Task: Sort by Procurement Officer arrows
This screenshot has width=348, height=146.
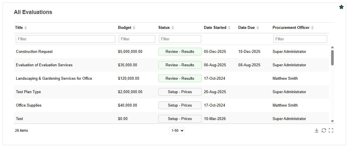Action: (x=312, y=28)
